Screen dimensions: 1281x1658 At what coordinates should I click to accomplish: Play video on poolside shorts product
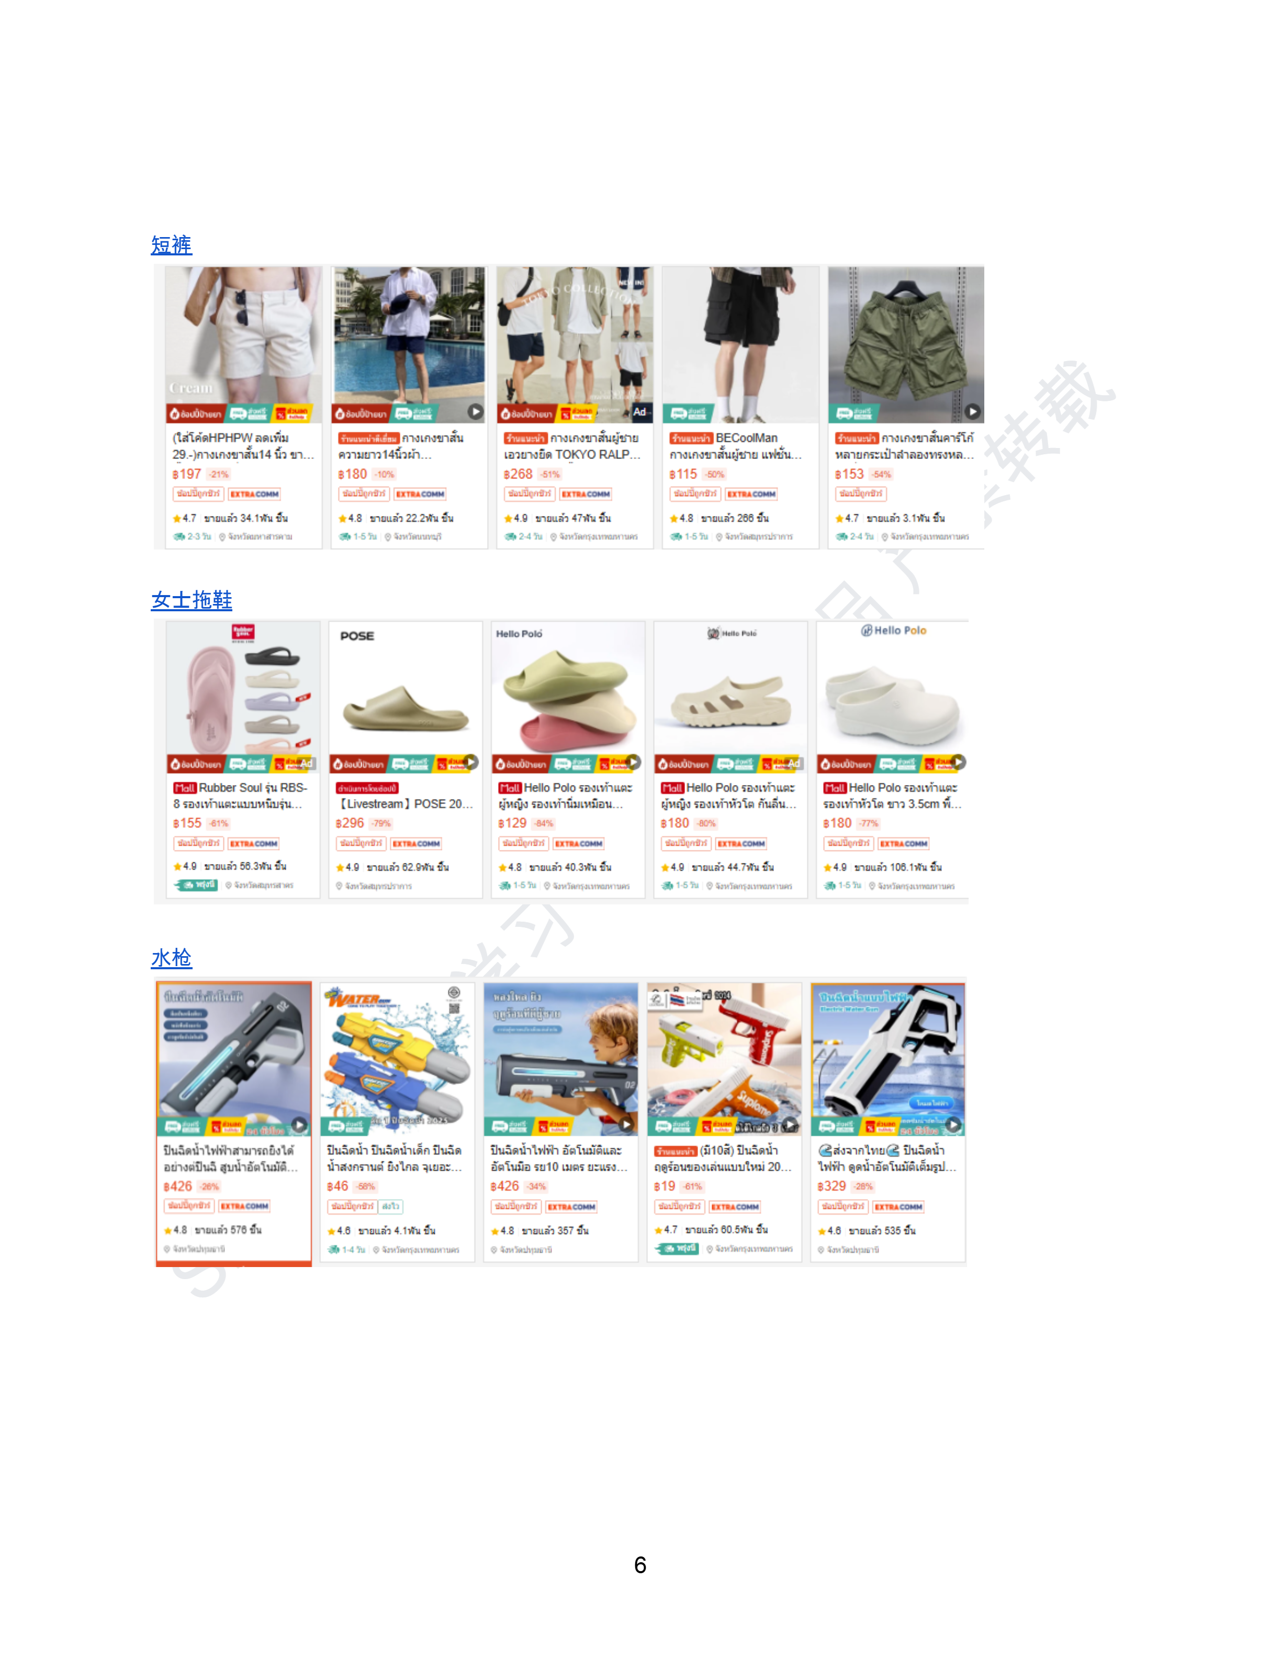475,411
